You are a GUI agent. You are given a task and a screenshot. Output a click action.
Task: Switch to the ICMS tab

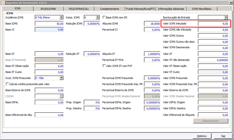point(18,8)
